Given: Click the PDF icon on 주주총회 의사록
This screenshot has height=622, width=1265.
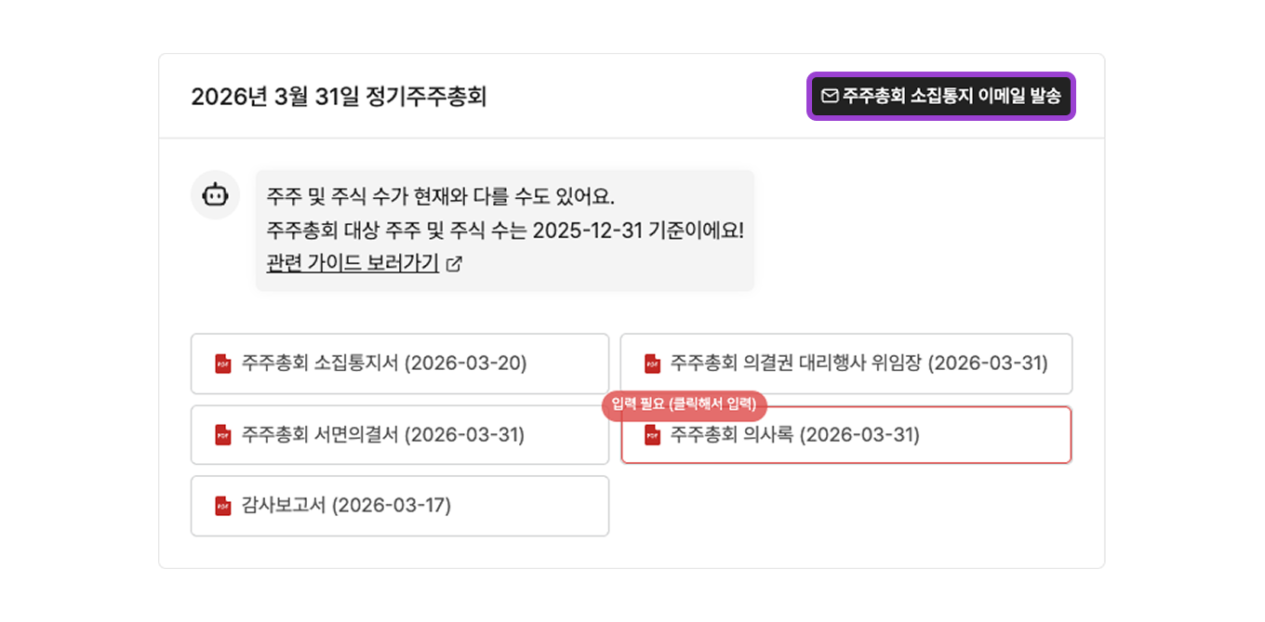Looking at the screenshot, I should tap(654, 435).
